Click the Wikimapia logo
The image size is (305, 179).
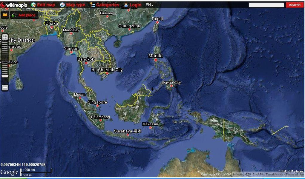click(14, 5)
